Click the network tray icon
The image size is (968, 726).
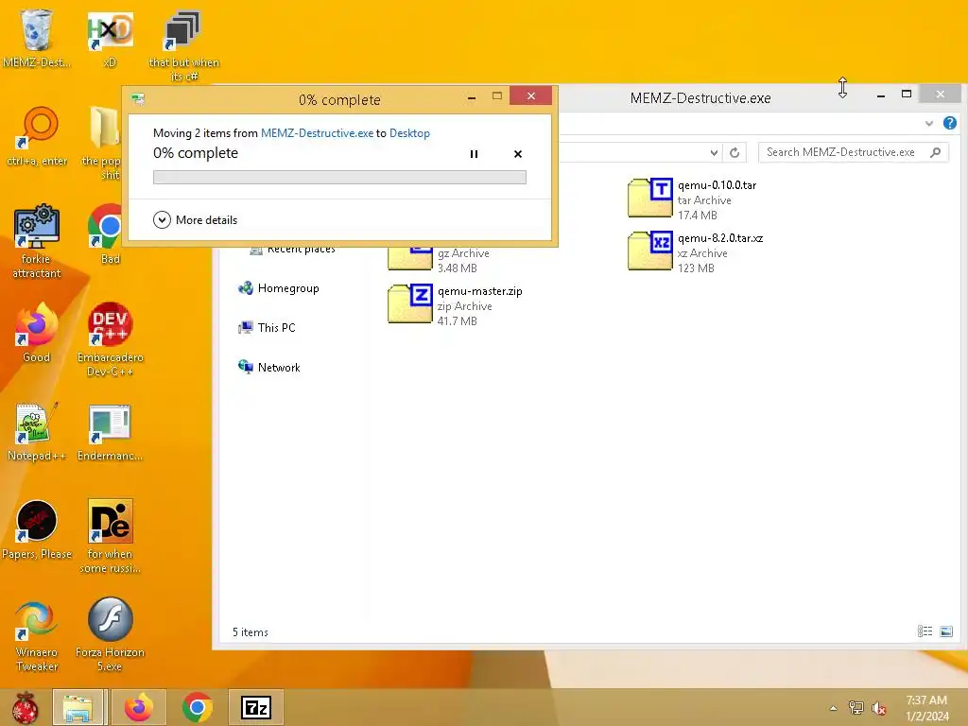[856, 708]
